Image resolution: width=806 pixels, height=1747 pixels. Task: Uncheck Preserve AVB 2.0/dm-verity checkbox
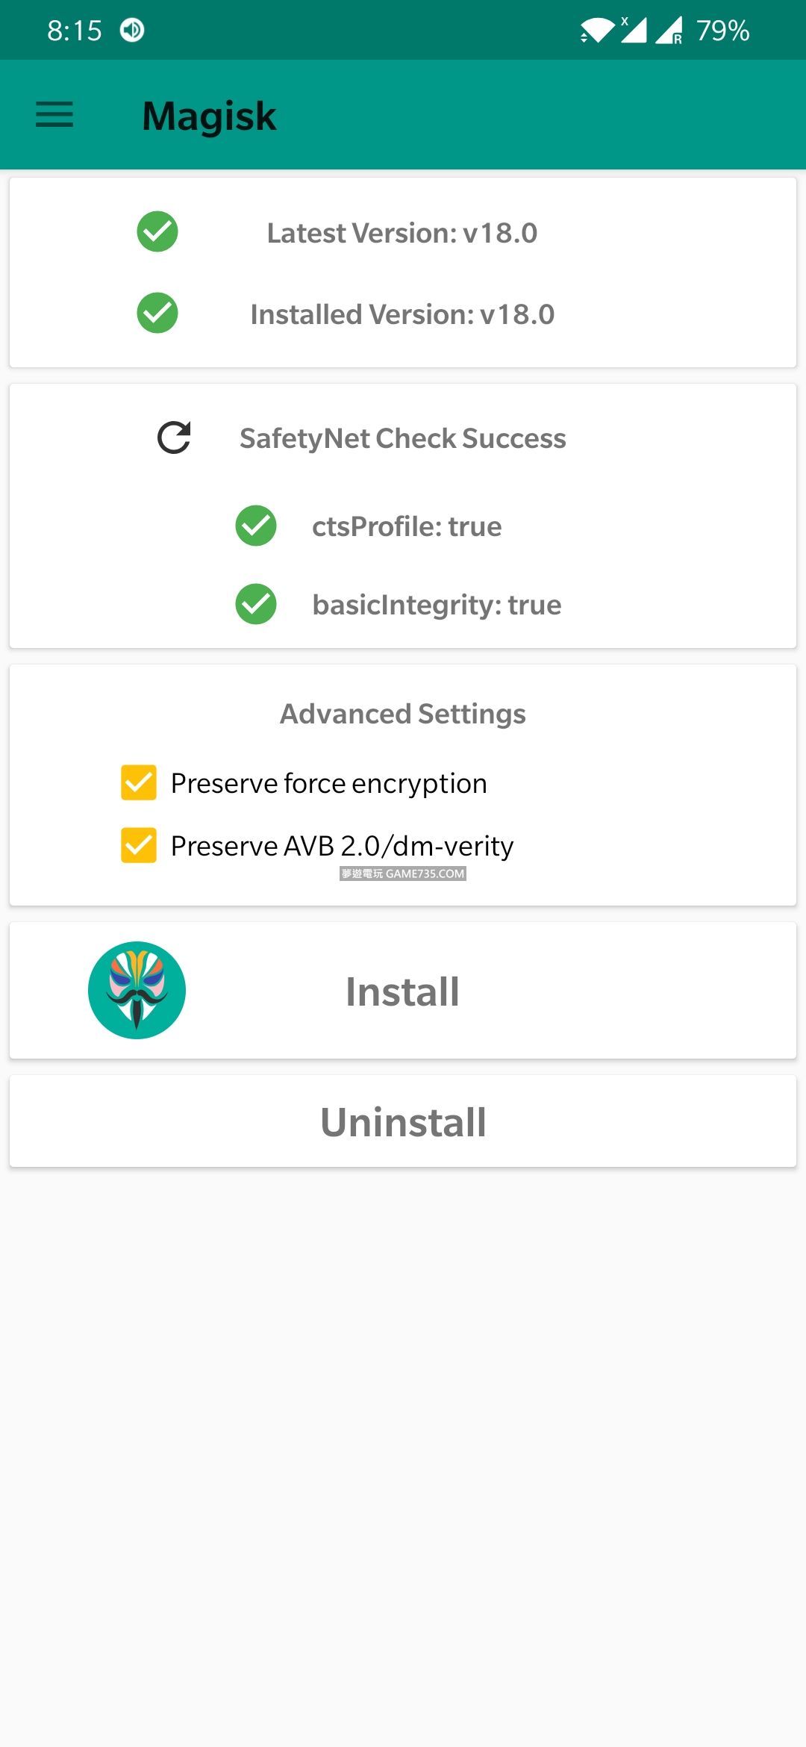[x=139, y=845]
